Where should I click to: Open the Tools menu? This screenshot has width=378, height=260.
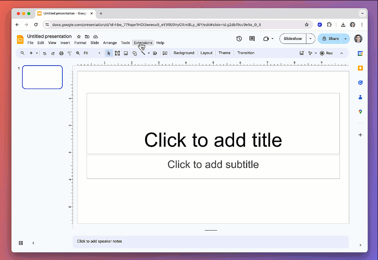pyautogui.click(x=125, y=43)
